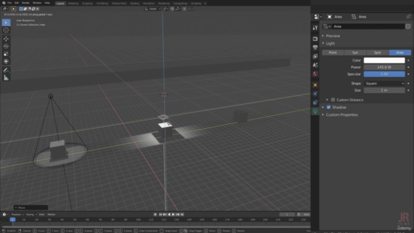
Task: Open the Window menu
Action: [x=37, y=3]
